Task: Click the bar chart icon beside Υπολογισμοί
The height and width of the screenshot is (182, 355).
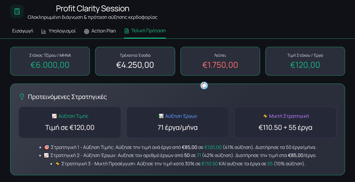Action: tap(44, 31)
